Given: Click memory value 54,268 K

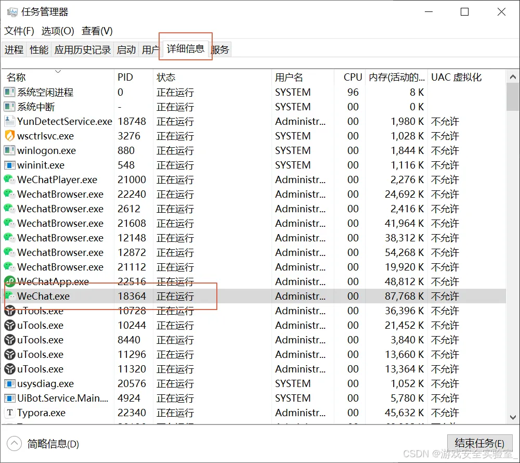Looking at the screenshot, I should click(x=404, y=252).
